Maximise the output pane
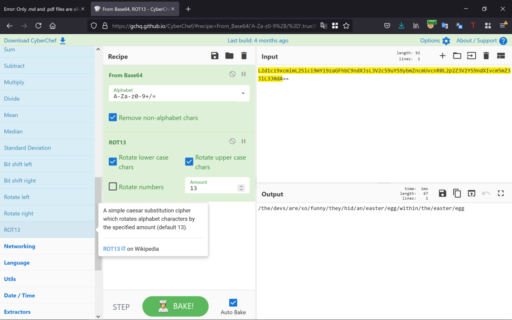 click(501, 193)
